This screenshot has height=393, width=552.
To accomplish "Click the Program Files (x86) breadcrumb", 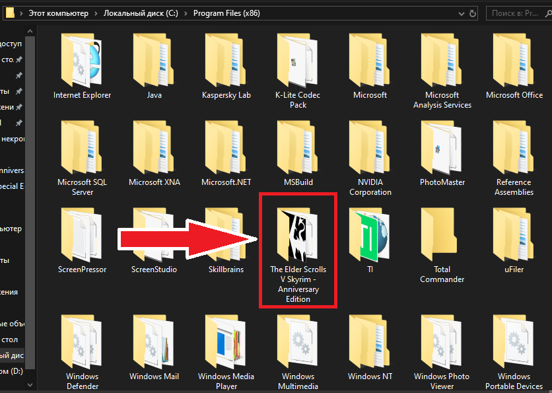I will pos(226,13).
